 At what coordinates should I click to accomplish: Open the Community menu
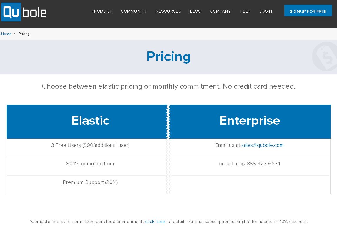coord(134,11)
